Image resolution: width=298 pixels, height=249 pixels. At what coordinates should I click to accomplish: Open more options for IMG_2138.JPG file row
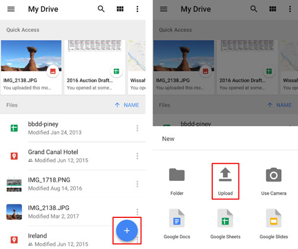pyautogui.click(x=137, y=212)
